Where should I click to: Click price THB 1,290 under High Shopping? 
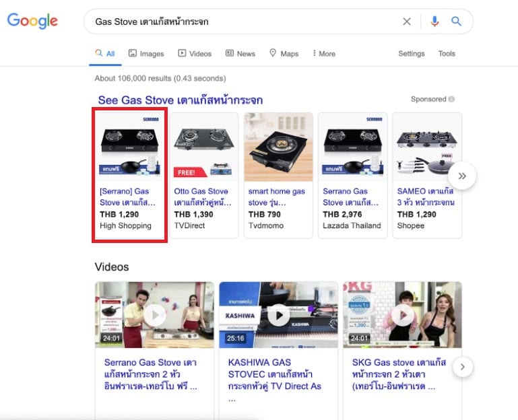(119, 214)
